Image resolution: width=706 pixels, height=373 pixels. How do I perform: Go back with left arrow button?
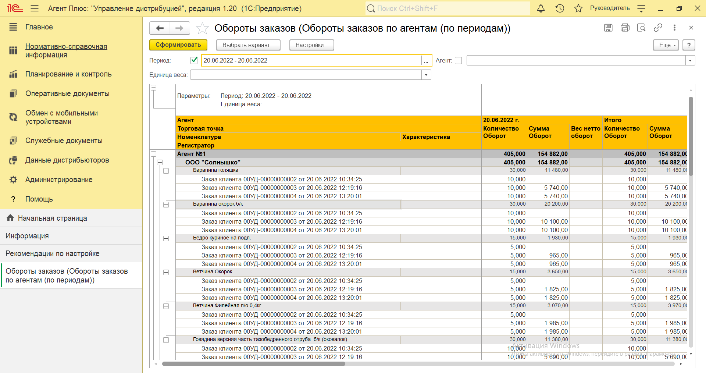coord(160,28)
